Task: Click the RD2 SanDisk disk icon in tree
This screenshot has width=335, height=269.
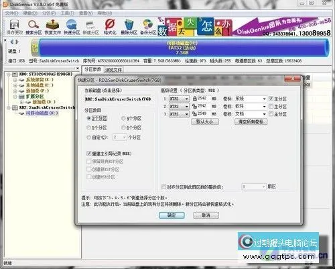Action: point(15,107)
